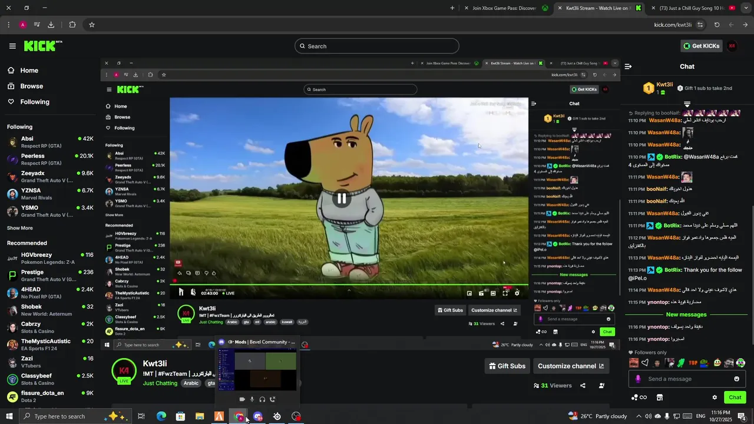Screen dimensions: 754x424
Task: Click Discord preview camera icon
Action: pyautogui.click(x=242, y=399)
